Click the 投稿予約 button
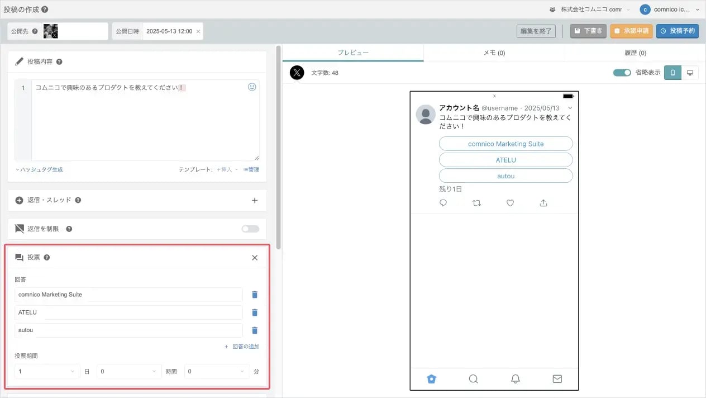Viewport: 706px width, 398px height. pyautogui.click(x=678, y=31)
